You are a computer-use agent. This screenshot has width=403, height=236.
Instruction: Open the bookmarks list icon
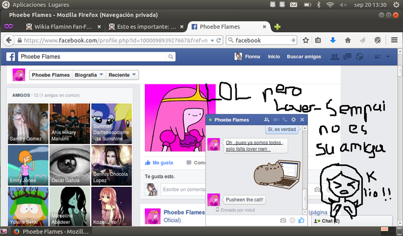pos(318,40)
